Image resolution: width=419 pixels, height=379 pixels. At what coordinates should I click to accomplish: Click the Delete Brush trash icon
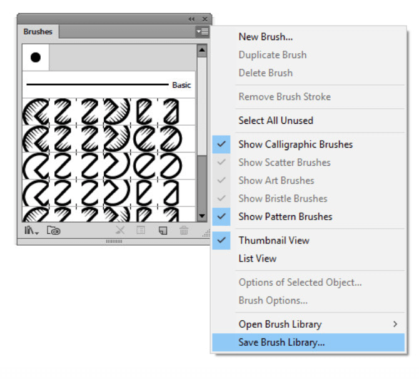[184, 230]
